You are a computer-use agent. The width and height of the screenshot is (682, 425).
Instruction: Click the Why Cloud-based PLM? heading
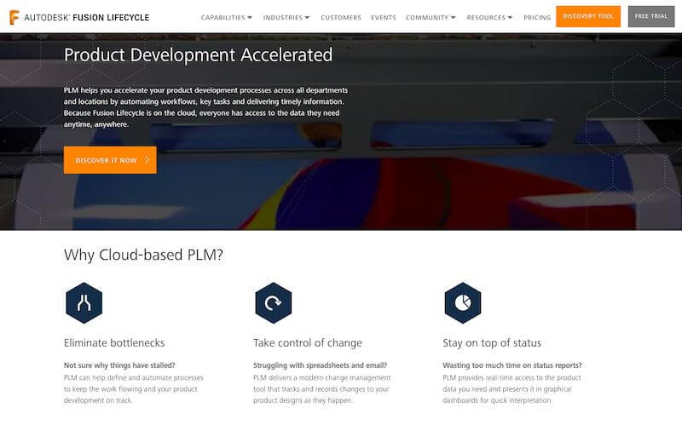click(143, 255)
